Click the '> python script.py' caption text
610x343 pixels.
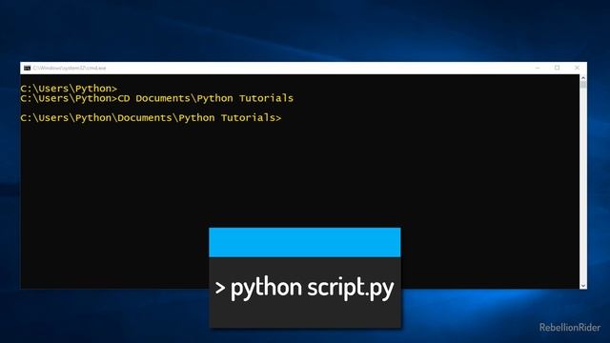point(304,288)
